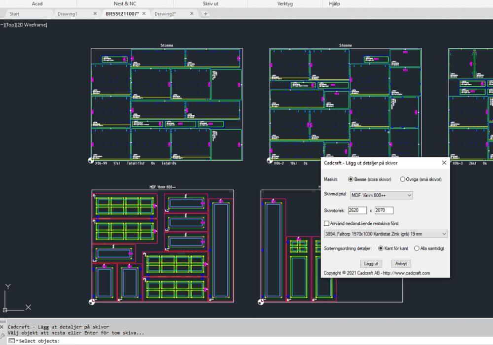493x345 pixels.
Task: Open the Skivmaterial dropdown showing MDF 16mm 800++
Action: [x=409, y=195]
